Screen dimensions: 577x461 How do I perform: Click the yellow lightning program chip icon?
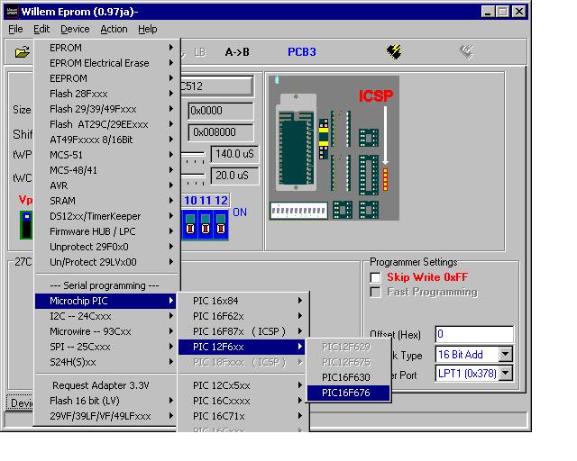(394, 52)
